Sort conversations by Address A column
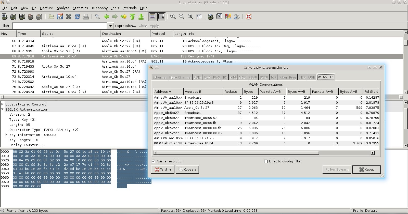Image resolution: width=408 pixels, height=214 pixels. pyautogui.click(x=168, y=91)
